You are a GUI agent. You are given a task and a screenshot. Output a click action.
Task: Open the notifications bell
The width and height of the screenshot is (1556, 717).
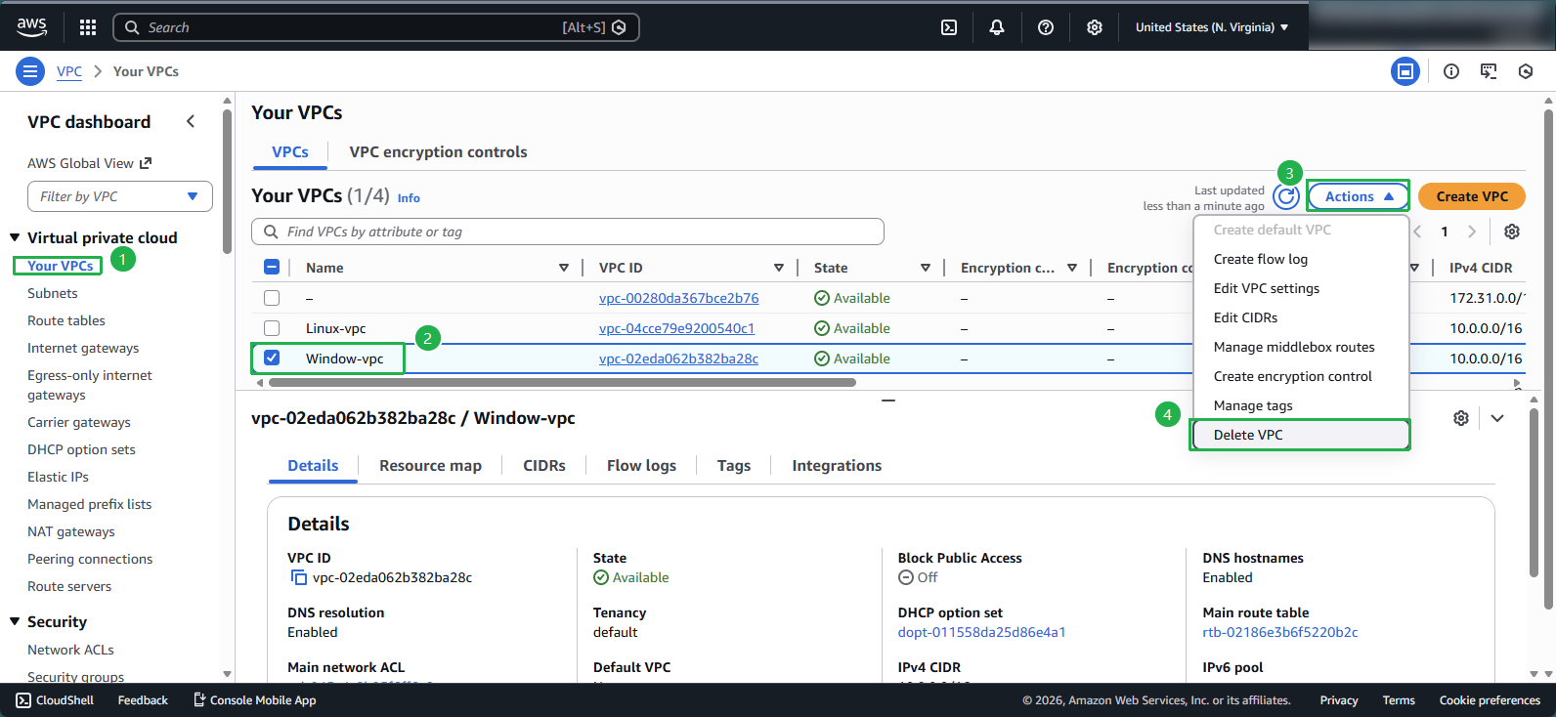point(997,27)
